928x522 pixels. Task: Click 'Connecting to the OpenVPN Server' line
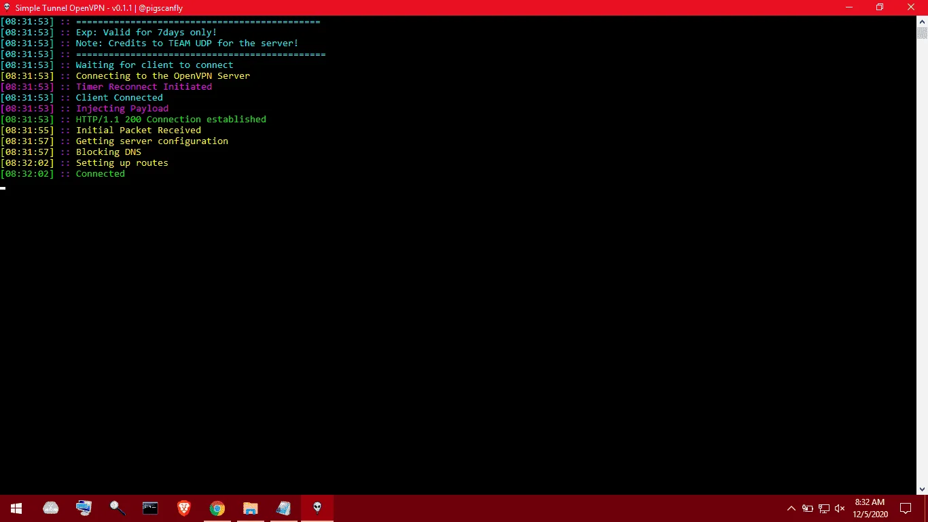click(x=162, y=76)
